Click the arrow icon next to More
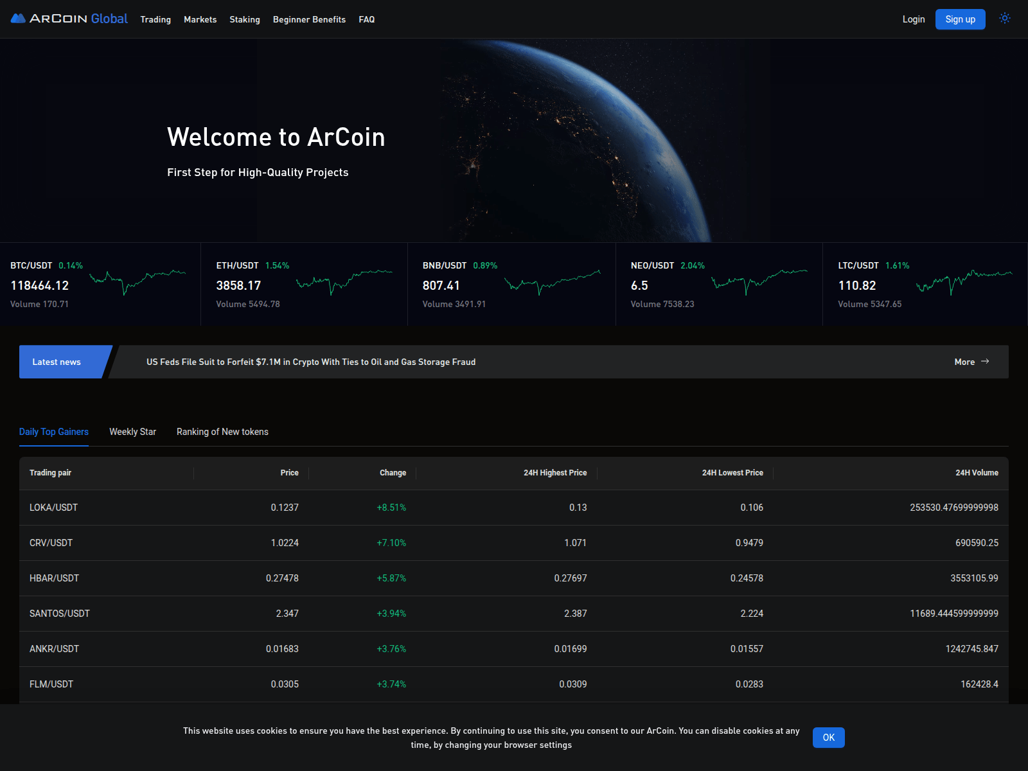Image resolution: width=1028 pixels, height=771 pixels. click(985, 362)
